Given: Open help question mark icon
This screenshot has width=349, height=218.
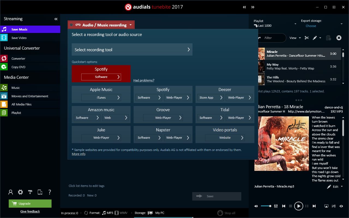Looking at the screenshot, I should (50, 192).
